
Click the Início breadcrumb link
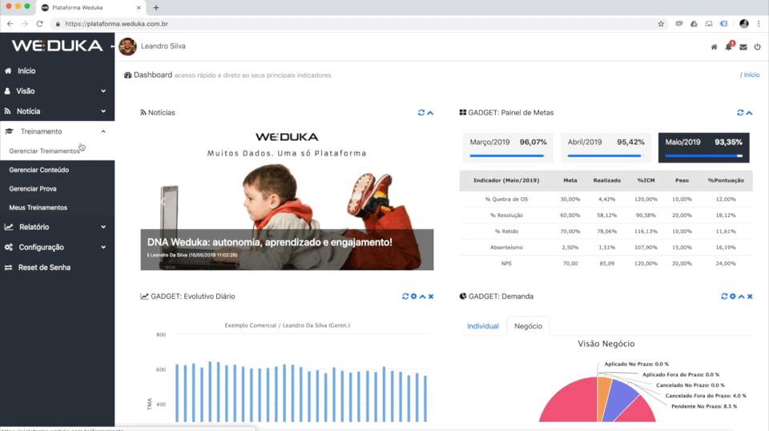tap(751, 75)
